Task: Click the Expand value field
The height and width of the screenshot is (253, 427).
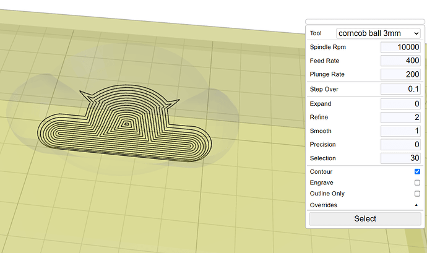Action: tap(400, 104)
